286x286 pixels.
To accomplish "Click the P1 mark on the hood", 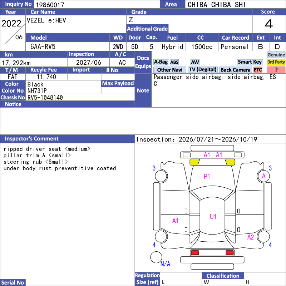I will coord(207,176).
